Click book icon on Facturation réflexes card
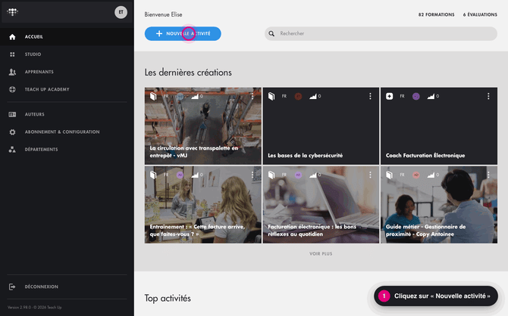Image resolution: width=508 pixels, height=316 pixels. coord(271,175)
